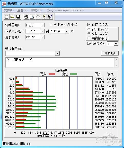Viewport: 124px width, 148px height.
Task: Select the I/O 比较 radio button
Action: 89,30
